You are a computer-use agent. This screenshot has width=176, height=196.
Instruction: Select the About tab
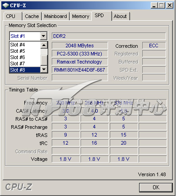(x=121, y=16)
